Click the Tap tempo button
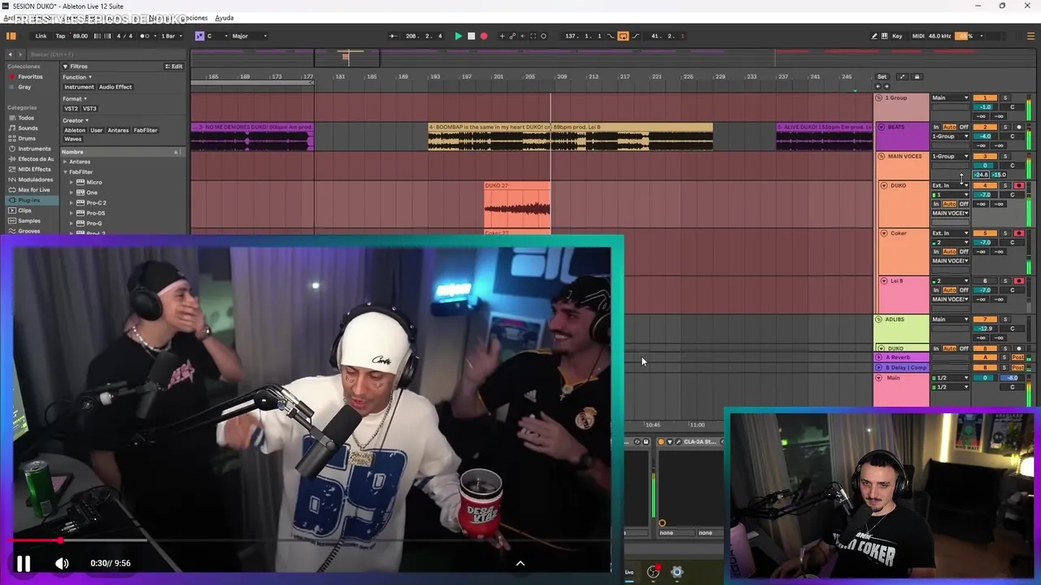This screenshot has height=585, width=1041. click(60, 36)
